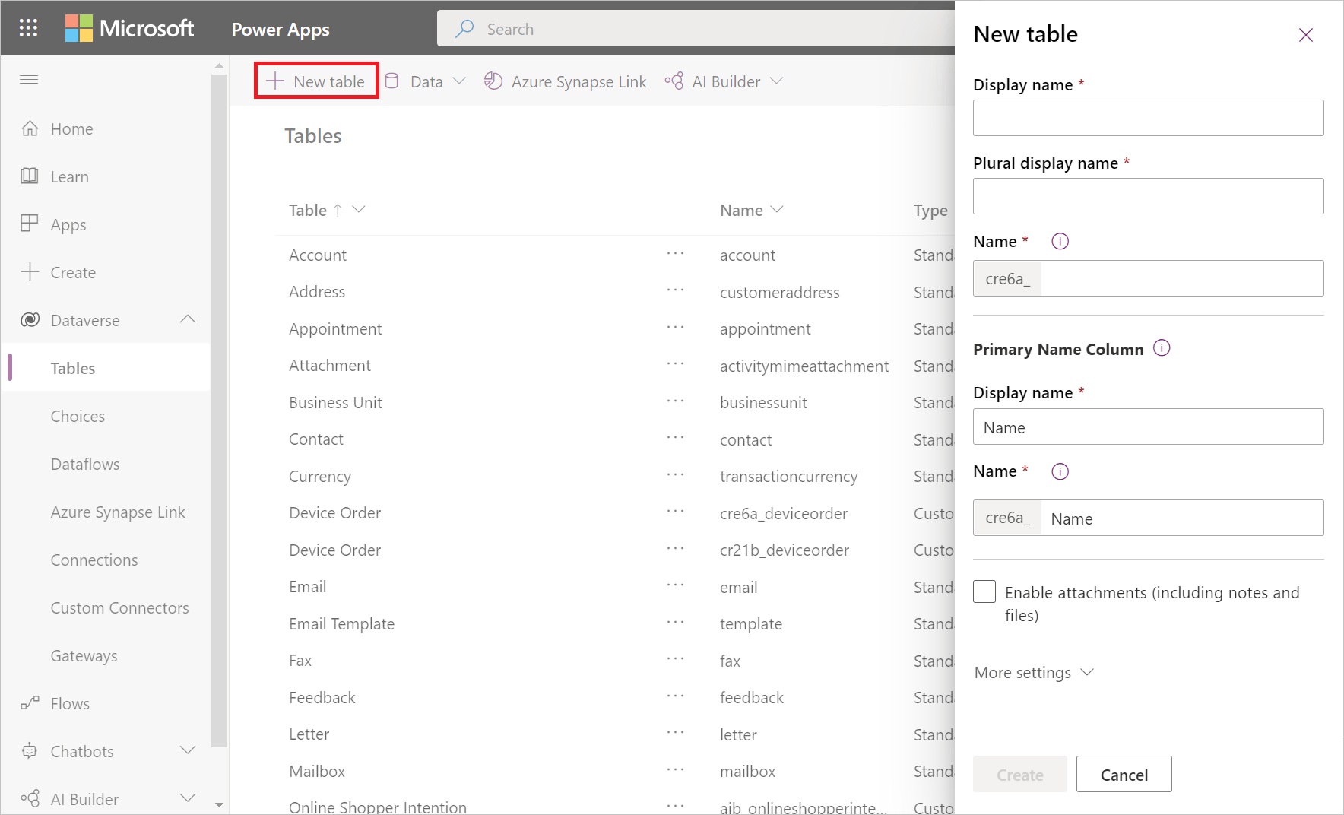Collapse the navigation pane with hamburger icon

pos(29,79)
